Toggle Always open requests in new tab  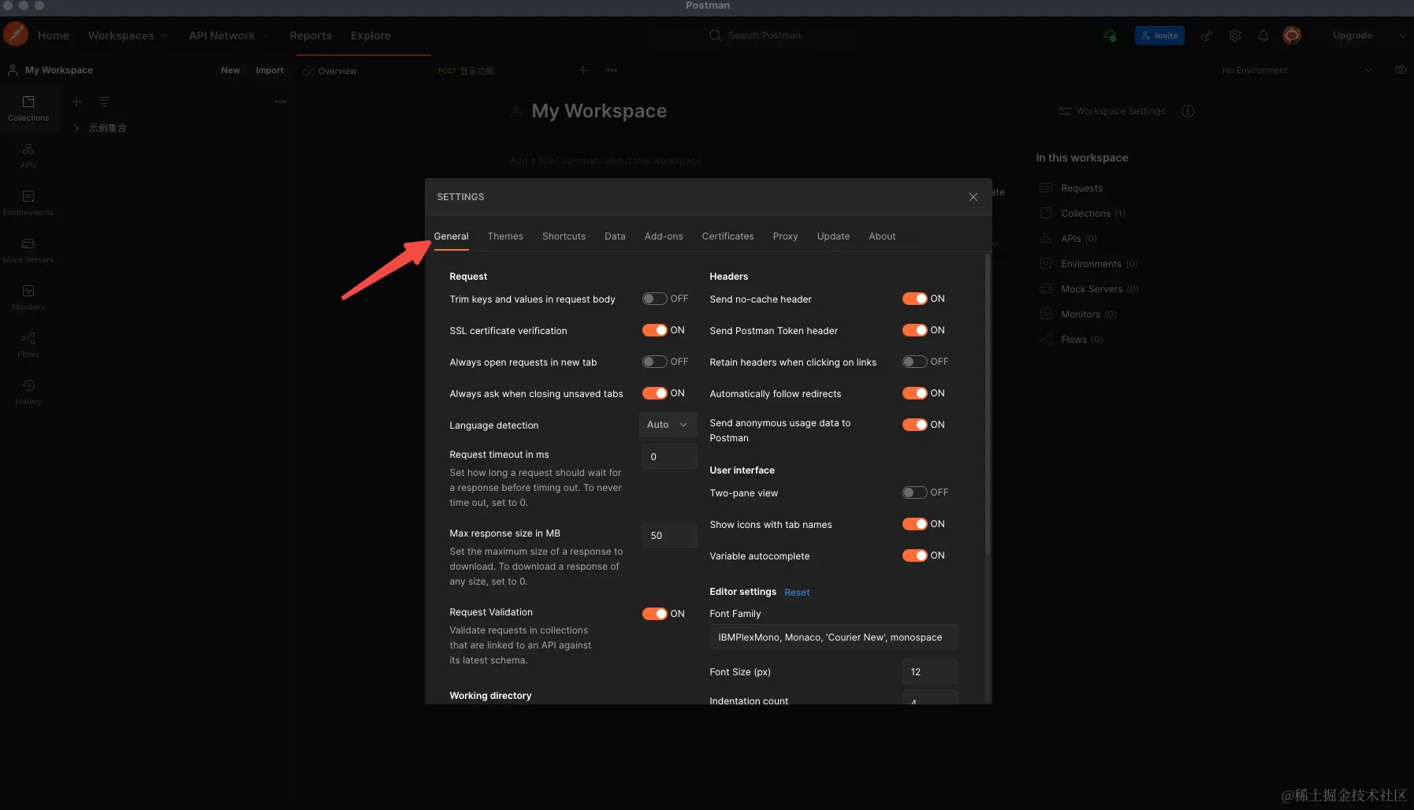[654, 362]
